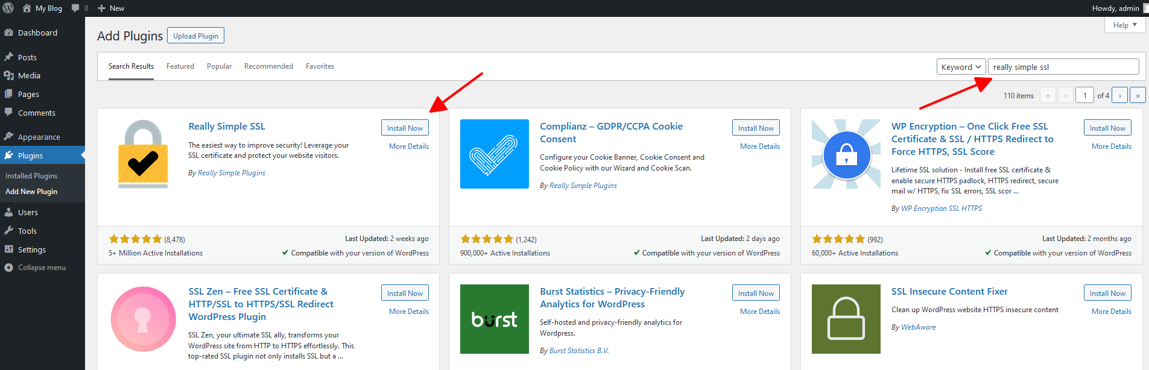Open the Howdy, admin account menu
Screen dimensions: 1149x370
point(1119,8)
